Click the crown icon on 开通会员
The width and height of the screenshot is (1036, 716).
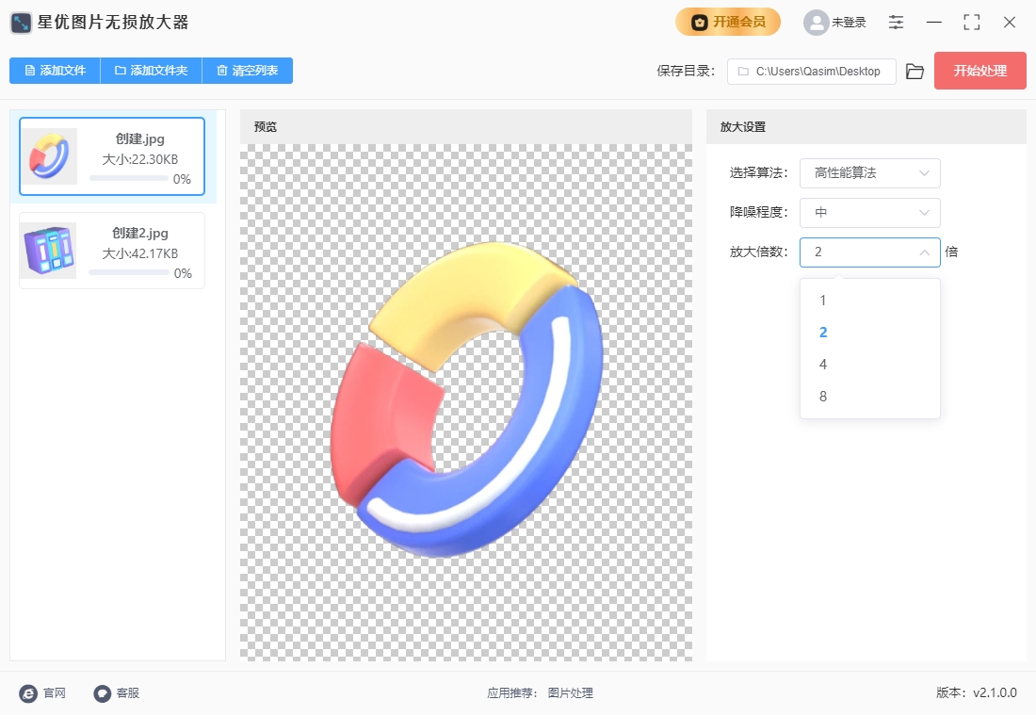click(700, 23)
